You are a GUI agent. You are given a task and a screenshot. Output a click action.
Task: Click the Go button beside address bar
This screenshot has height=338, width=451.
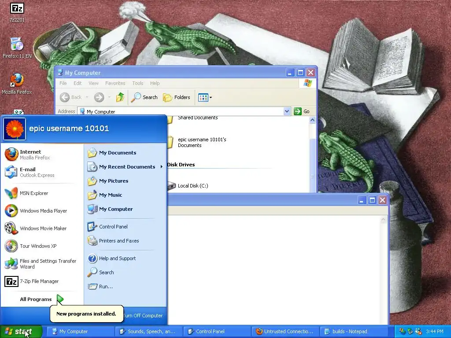pos(302,111)
